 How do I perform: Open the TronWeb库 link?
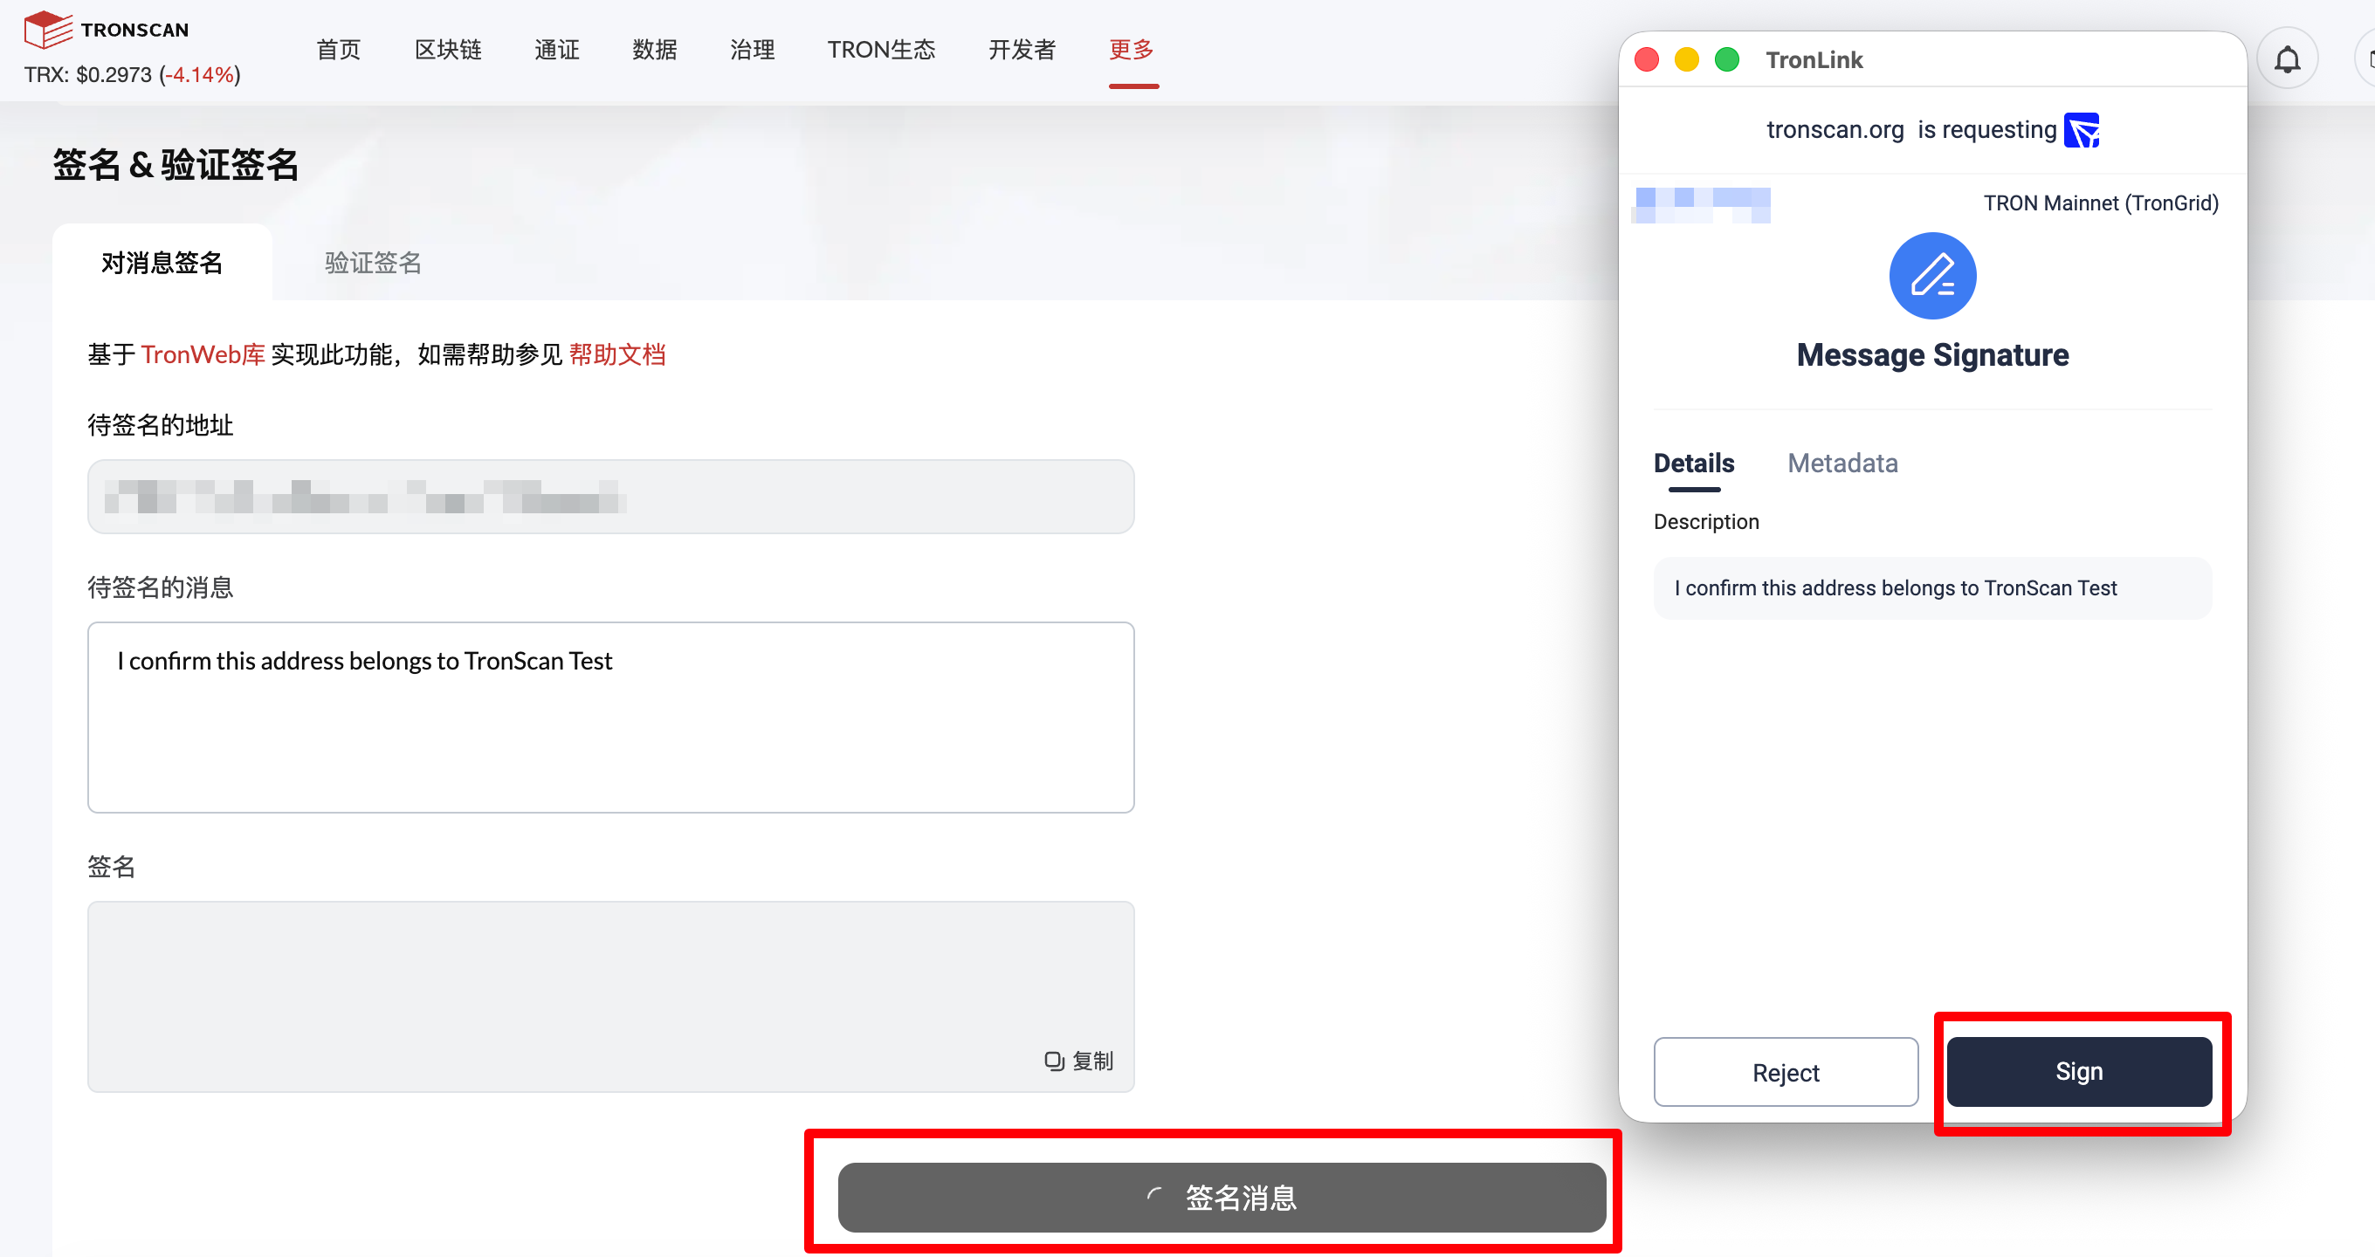click(203, 354)
